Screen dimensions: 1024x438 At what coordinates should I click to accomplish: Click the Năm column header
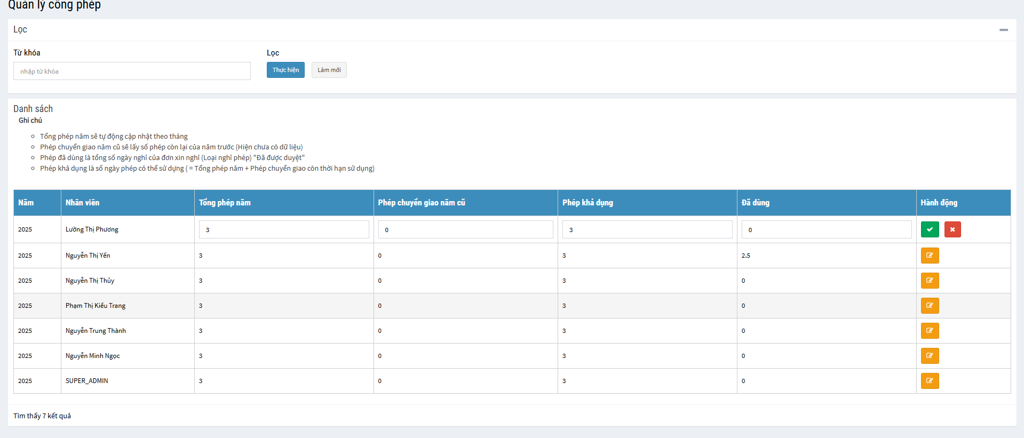pos(26,203)
